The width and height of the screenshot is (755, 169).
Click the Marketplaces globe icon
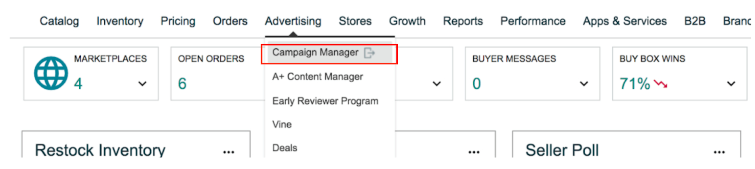tap(51, 73)
